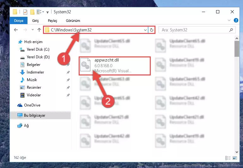Screen dimensions: 243x168
Task: Open Resimler folder in sidebar
Action: 34,87
